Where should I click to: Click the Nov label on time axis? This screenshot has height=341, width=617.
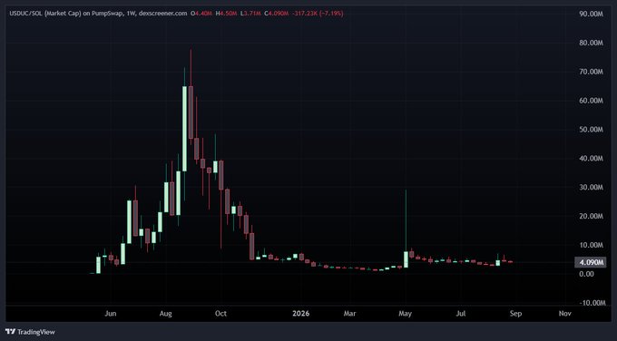[x=565, y=314]
